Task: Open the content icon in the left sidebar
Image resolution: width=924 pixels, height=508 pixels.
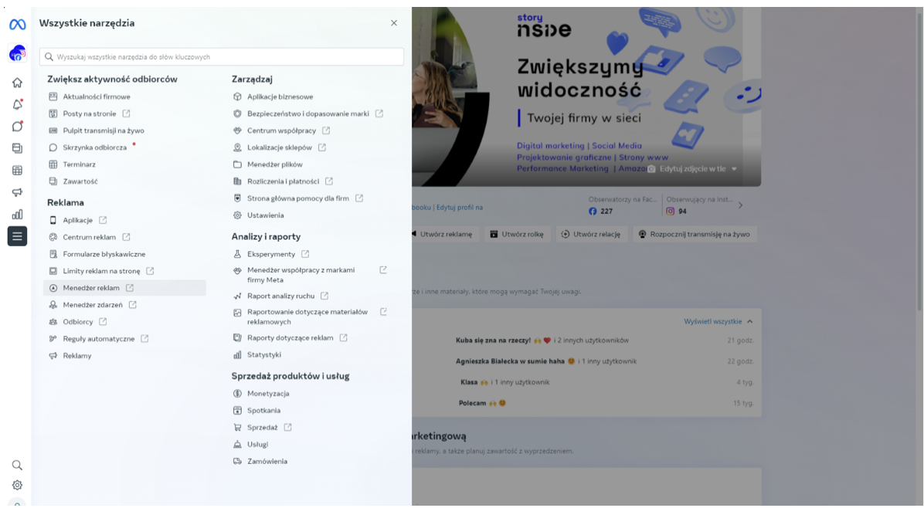Action: click(x=17, y=148)
